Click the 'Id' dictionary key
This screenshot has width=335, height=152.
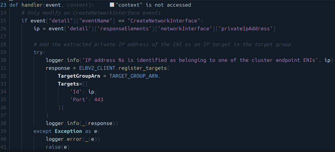click(x=76, y=92)
